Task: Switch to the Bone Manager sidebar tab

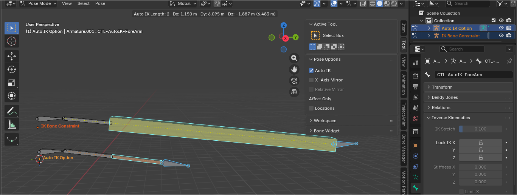Action: coord(404,148)
